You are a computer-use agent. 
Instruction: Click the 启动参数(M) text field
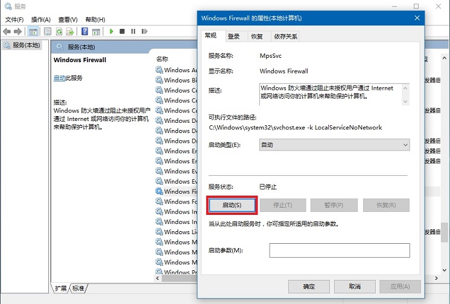point(339,250)
